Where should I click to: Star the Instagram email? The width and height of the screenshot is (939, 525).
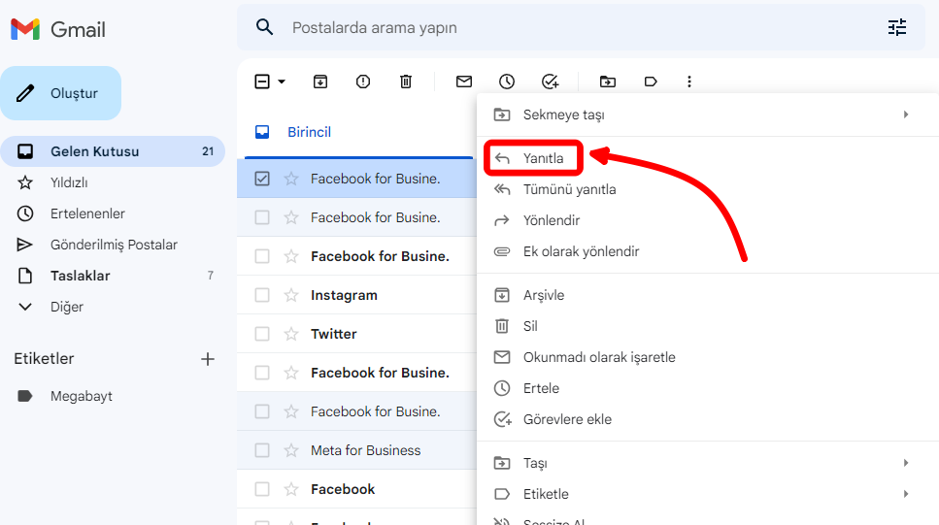pyautogui.click(x=291, y=295)
